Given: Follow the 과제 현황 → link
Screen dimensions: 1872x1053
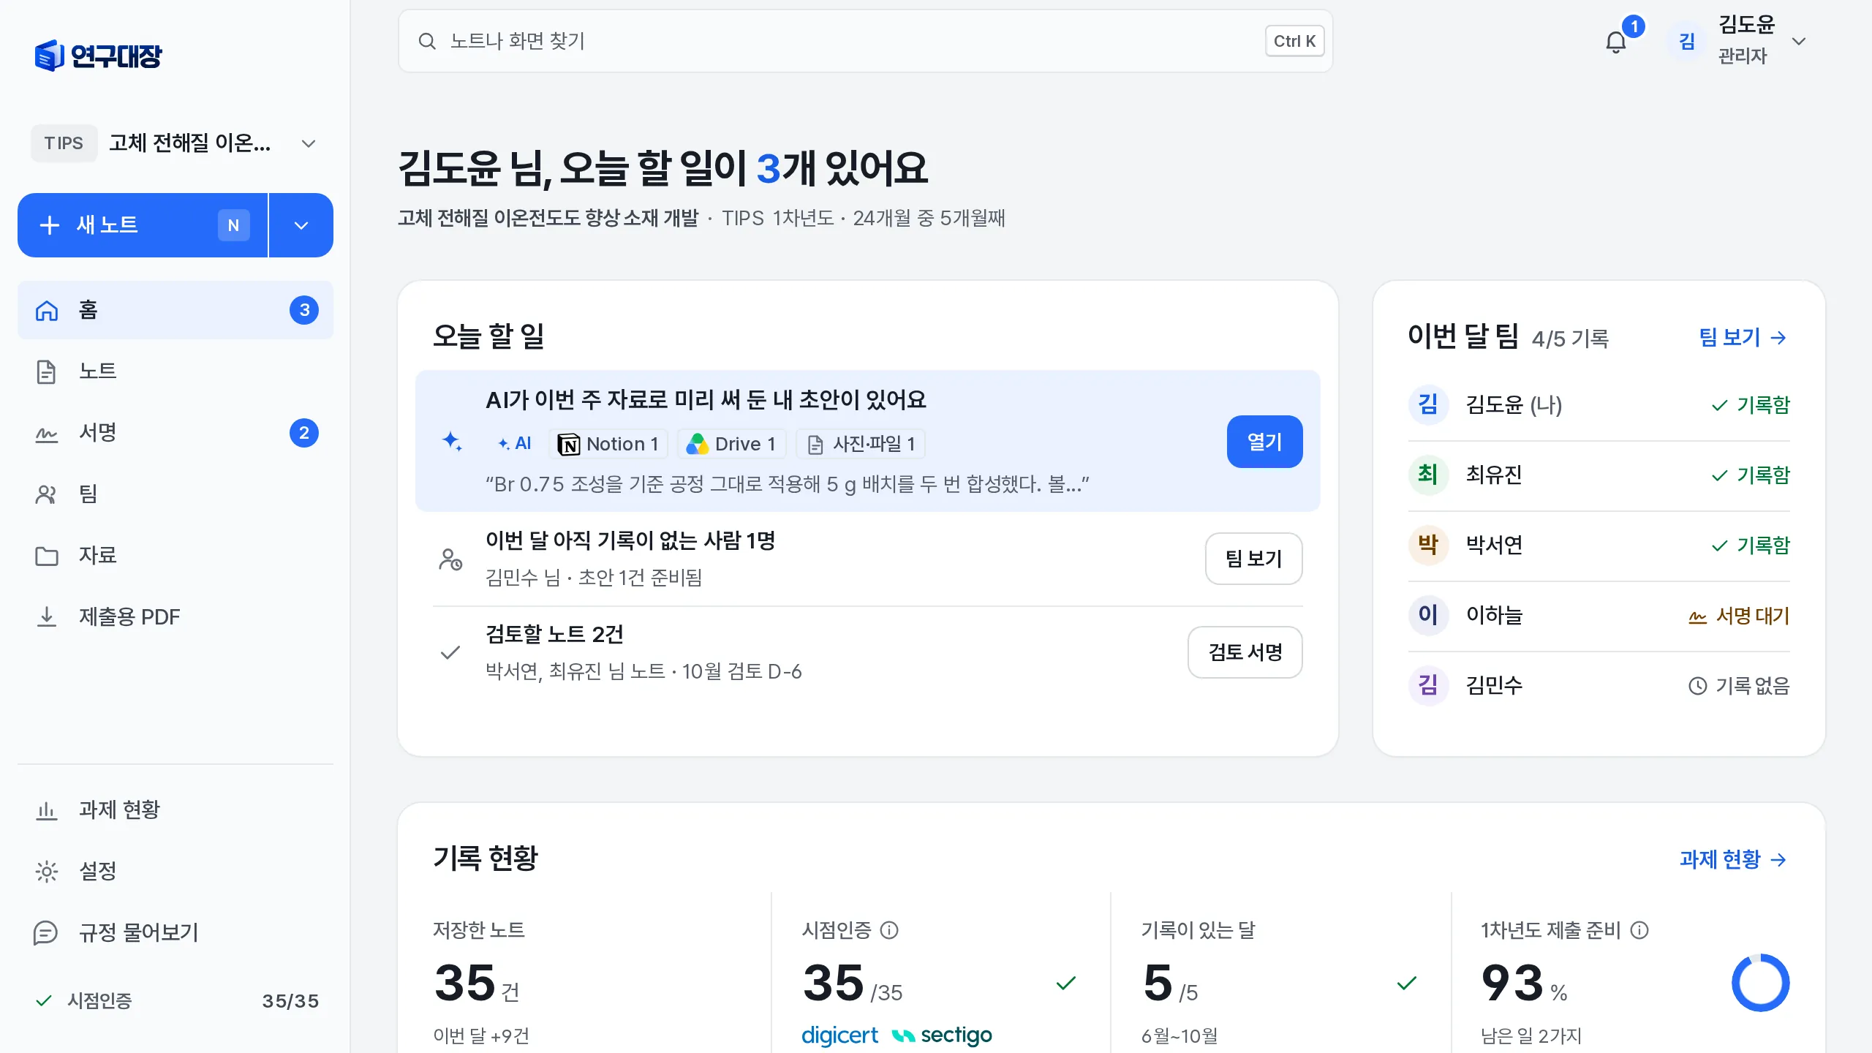Looking at the screenshot, I should pos(1733,859).
